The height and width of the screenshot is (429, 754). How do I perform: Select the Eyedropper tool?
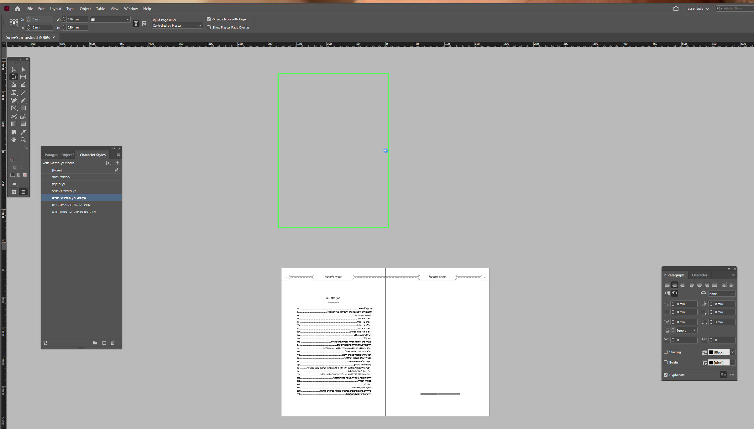coord(23,132)
